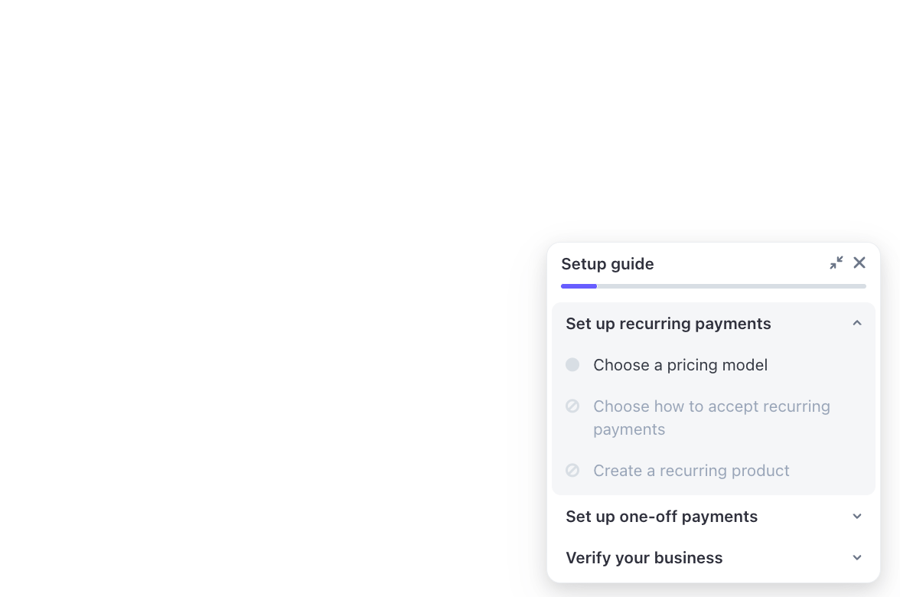Click the "Set up one-off payments" heading

point(661,516)
